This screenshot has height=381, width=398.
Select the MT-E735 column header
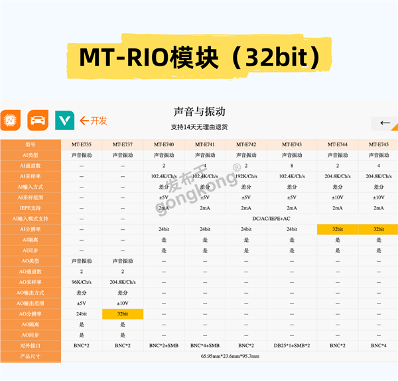pyautogui.click(x=82, y=144)
